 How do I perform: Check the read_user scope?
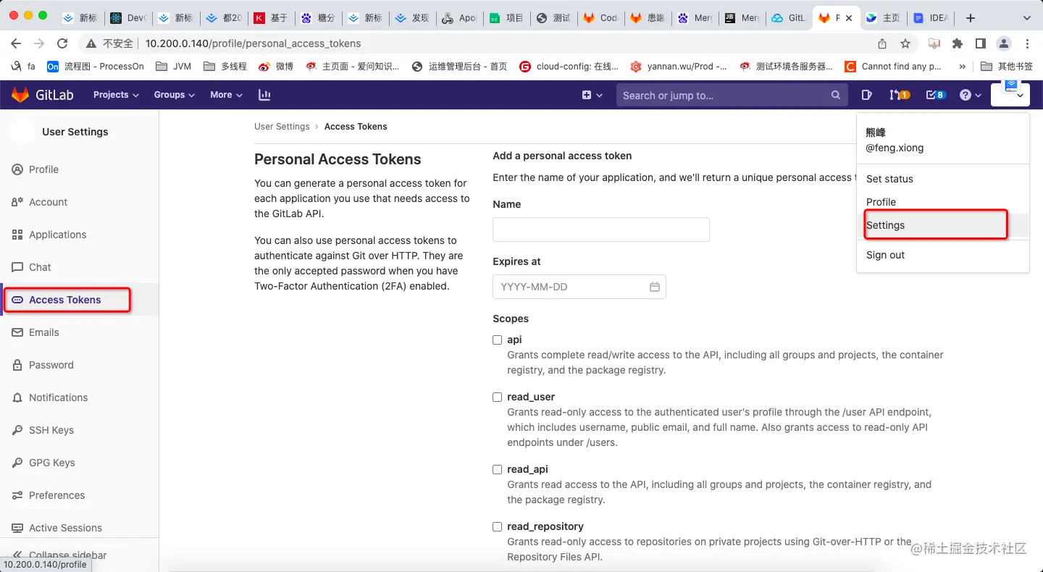[x=497, y=397]
